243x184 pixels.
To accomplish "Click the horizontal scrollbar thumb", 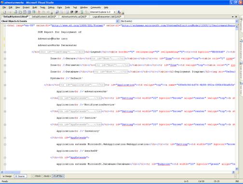I will [x=12, y=172].
